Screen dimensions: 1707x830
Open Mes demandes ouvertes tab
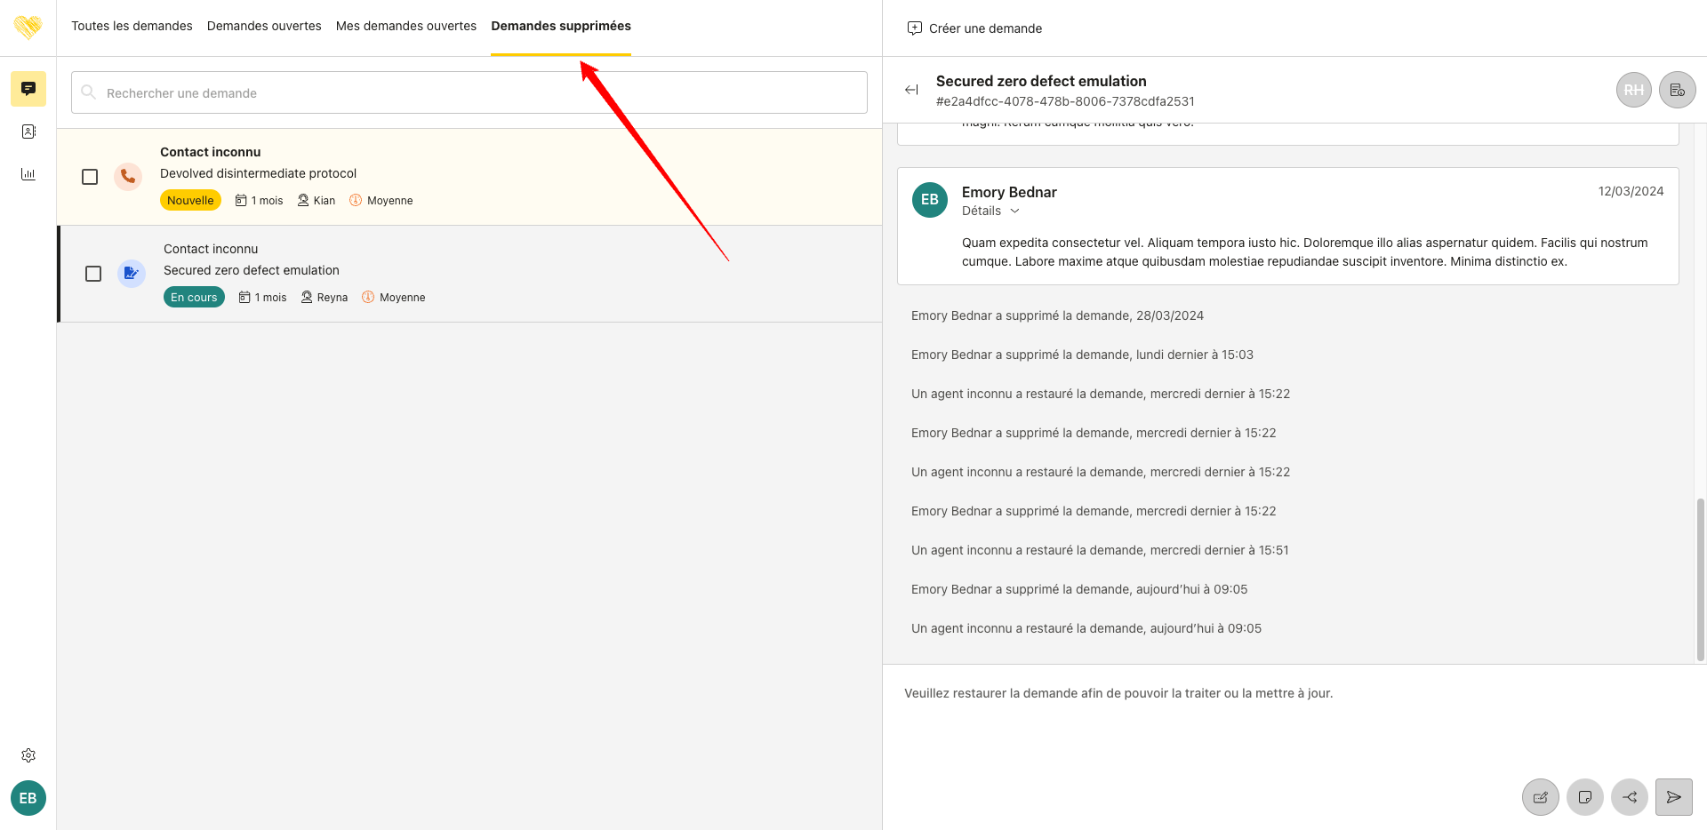click(406, 26)
